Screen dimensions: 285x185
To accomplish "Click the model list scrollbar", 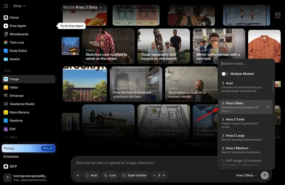I will coord(273,86).
